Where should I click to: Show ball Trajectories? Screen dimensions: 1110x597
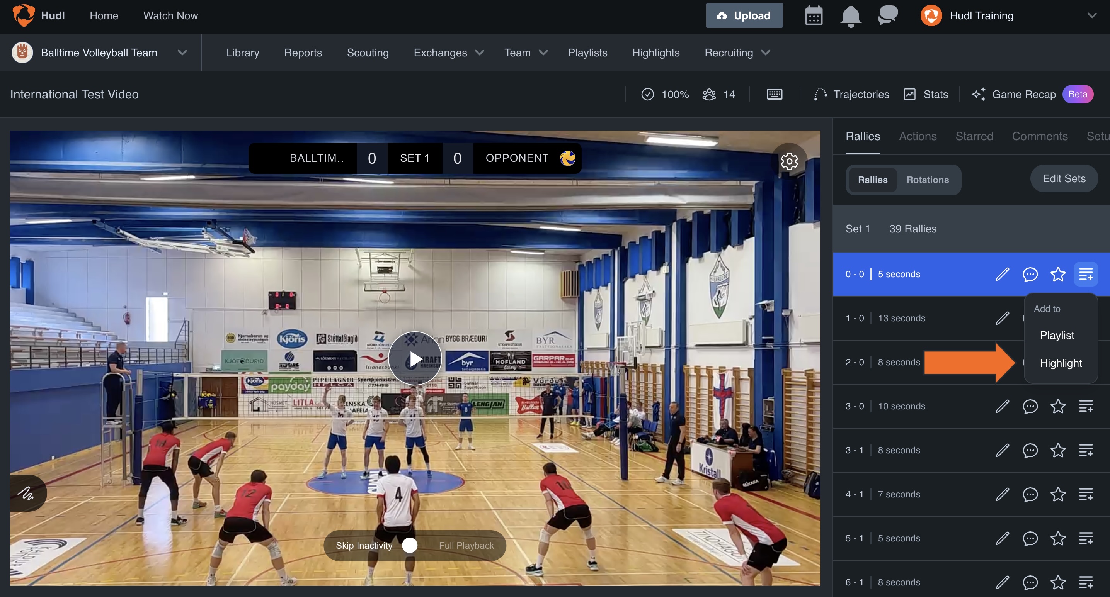(x=851, y=94)
